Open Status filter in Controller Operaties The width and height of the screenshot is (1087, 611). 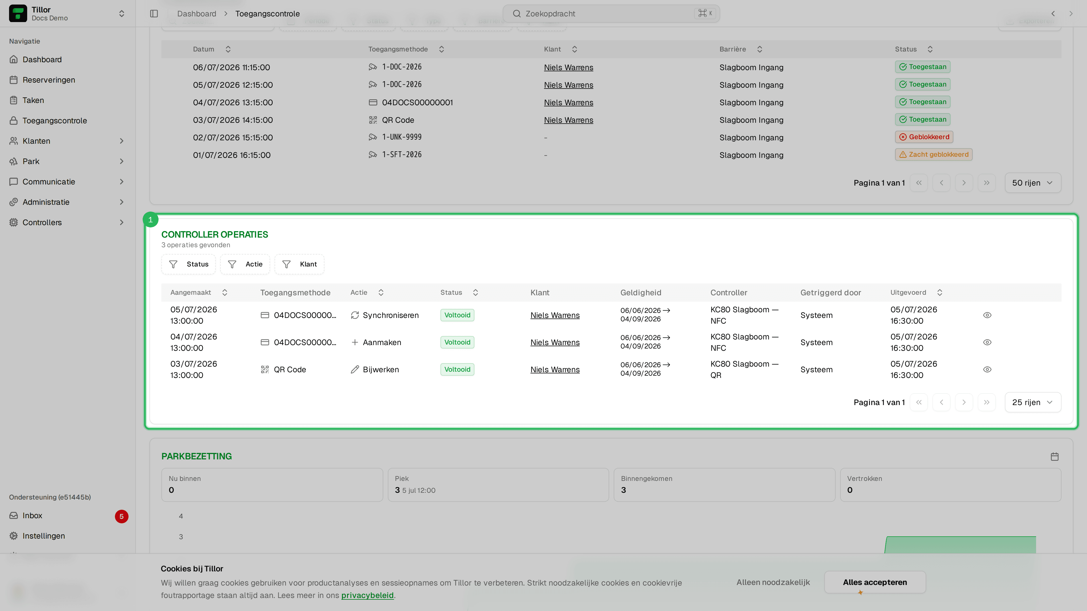click(189, 264)
